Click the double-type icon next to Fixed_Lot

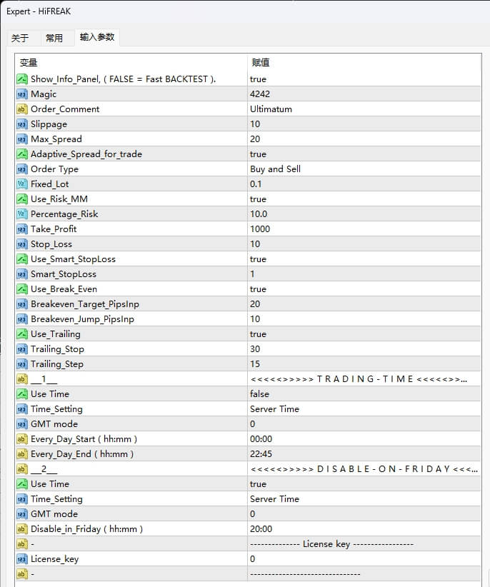click(x=22, y=184)
